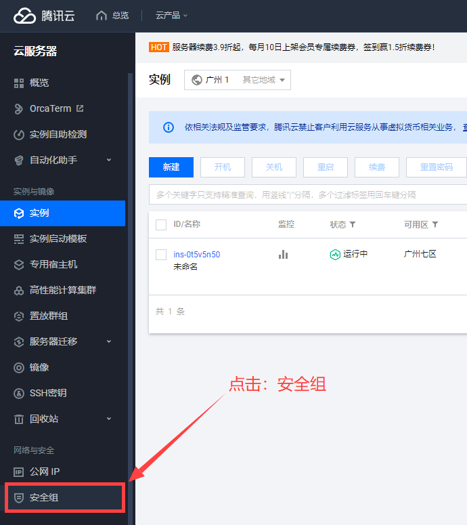Viewport: 467px width, 525px height.
Task: Check the box for ins-0t5v5n50
Action: click(161, 255)
